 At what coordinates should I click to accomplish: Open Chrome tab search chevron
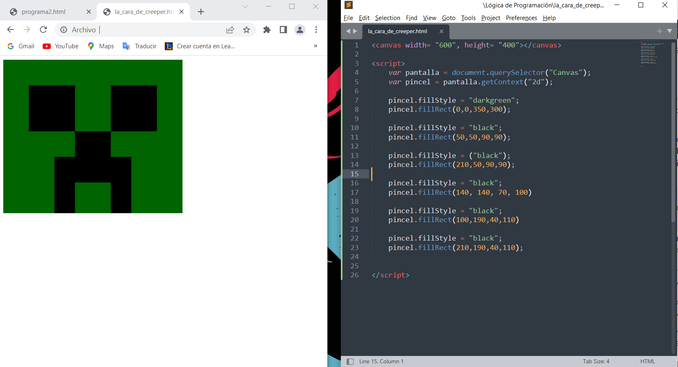pyautogui.click(x=245, y=6)
